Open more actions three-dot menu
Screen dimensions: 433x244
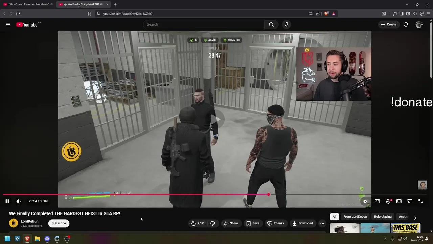(322, 223)
